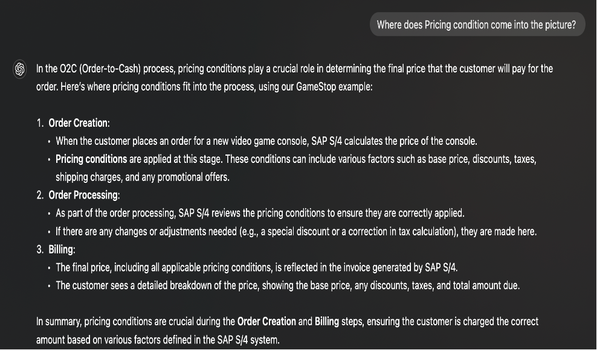Click the ChatGPT logo avatar icon

pos(20,69)
